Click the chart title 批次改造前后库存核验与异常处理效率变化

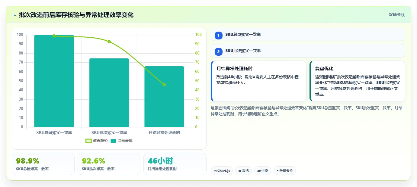[76, 15]
